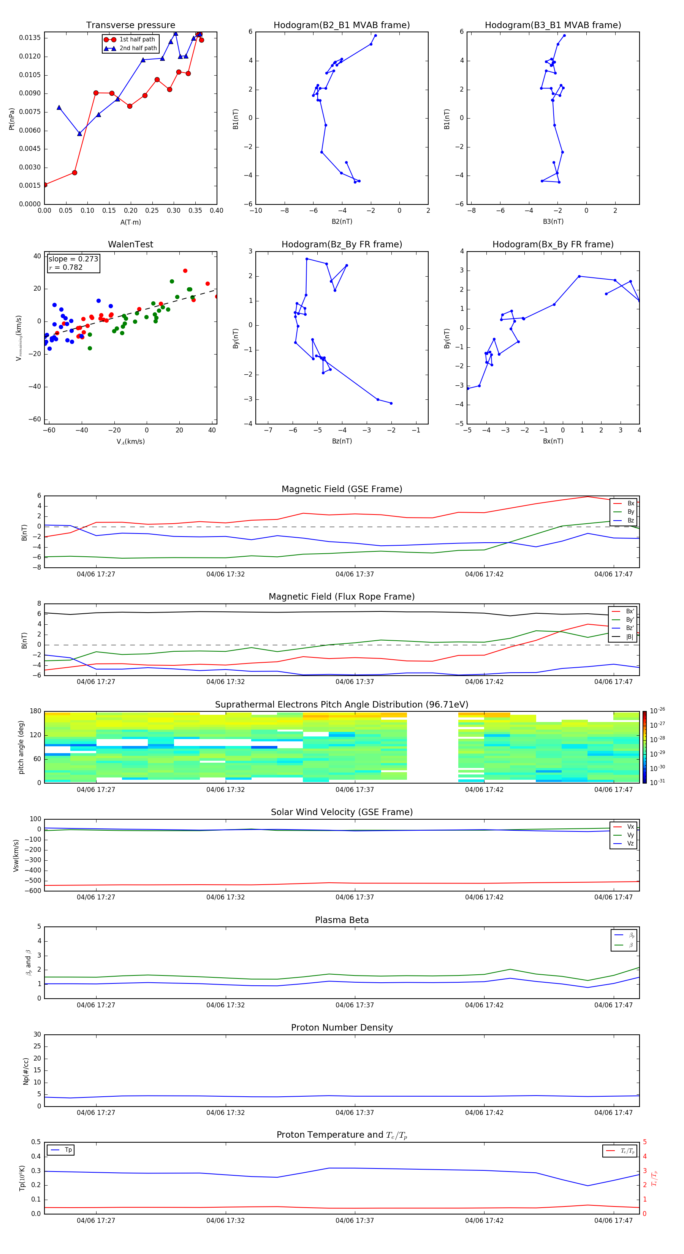The image size is (684, 1254).
Task: Click the 'VA(km/s)' x-axis label
Action: [x=130, y=442]
